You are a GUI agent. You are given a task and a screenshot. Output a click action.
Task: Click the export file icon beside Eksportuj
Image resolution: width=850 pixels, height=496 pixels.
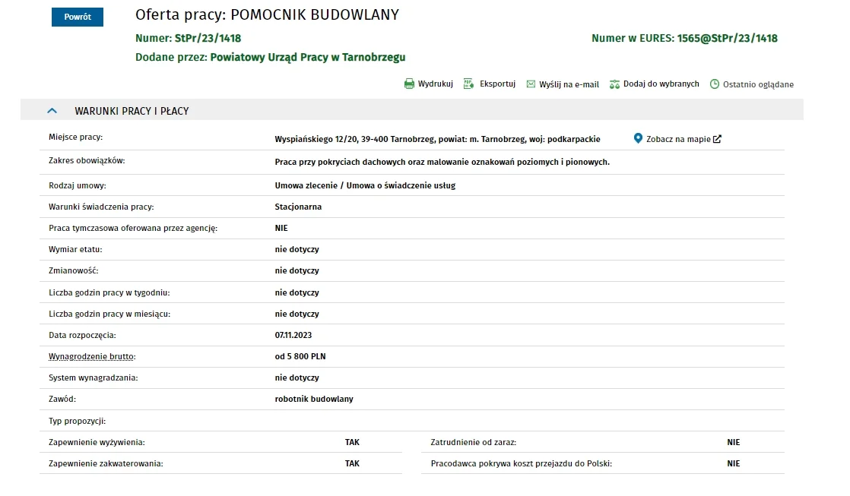468,84
